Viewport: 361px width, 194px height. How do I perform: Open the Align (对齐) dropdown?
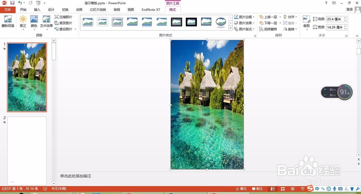point(290,17)
